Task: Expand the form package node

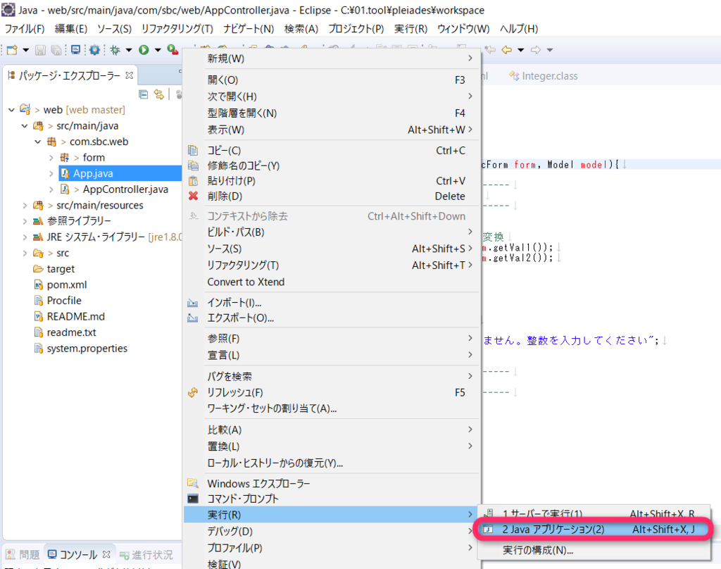Action: point(51,158)
